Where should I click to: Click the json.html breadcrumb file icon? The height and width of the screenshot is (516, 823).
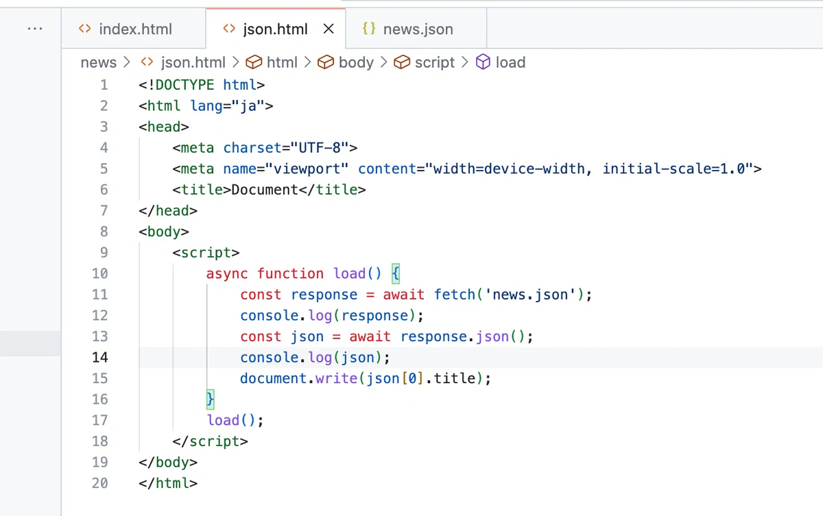click(147, 62)
